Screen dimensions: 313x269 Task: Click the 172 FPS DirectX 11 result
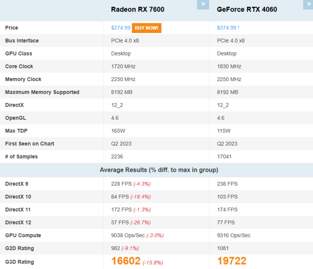(121, 209)
